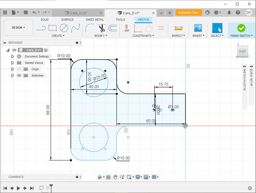Apply the Equal constraint
256x193 pixels.
[161, 28]
